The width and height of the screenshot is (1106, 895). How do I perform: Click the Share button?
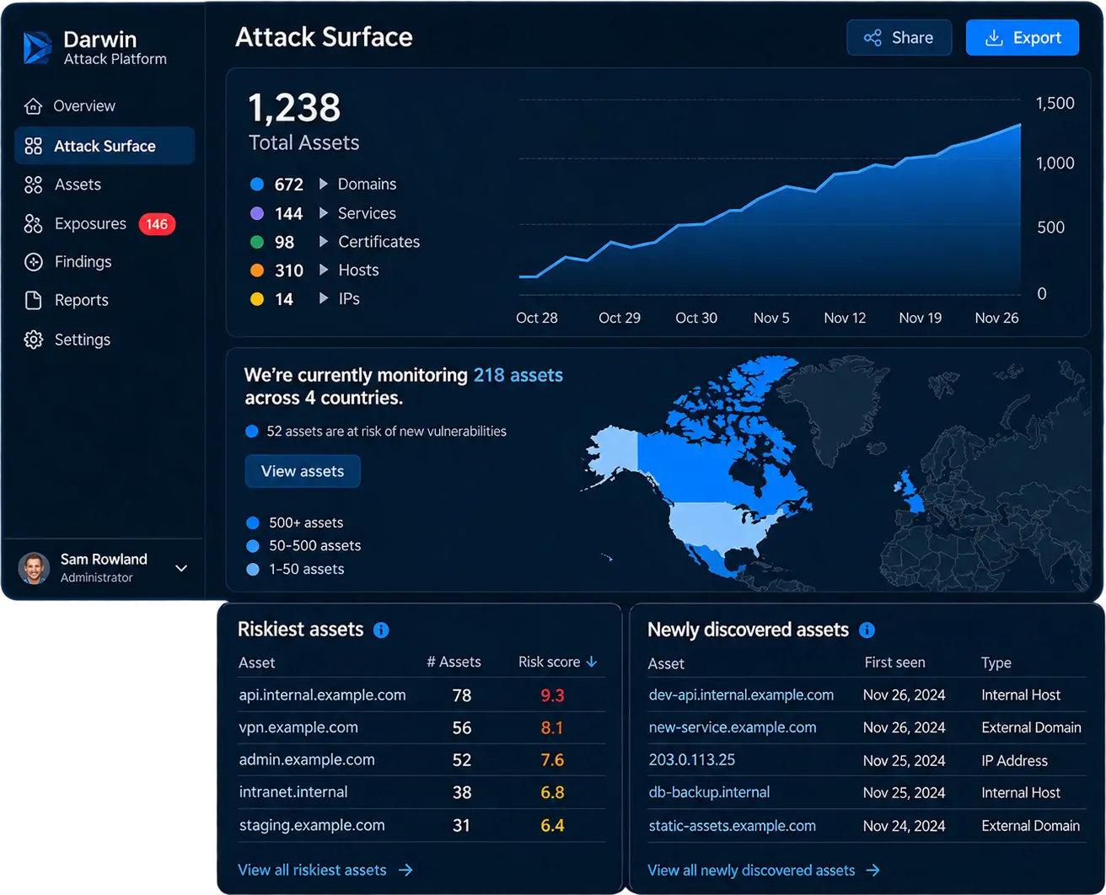coord(899,38)
